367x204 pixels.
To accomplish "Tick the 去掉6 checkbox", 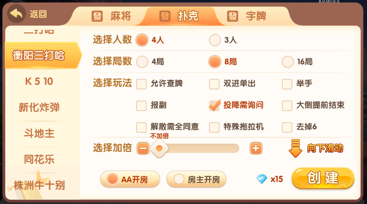I will pos(287,127).
